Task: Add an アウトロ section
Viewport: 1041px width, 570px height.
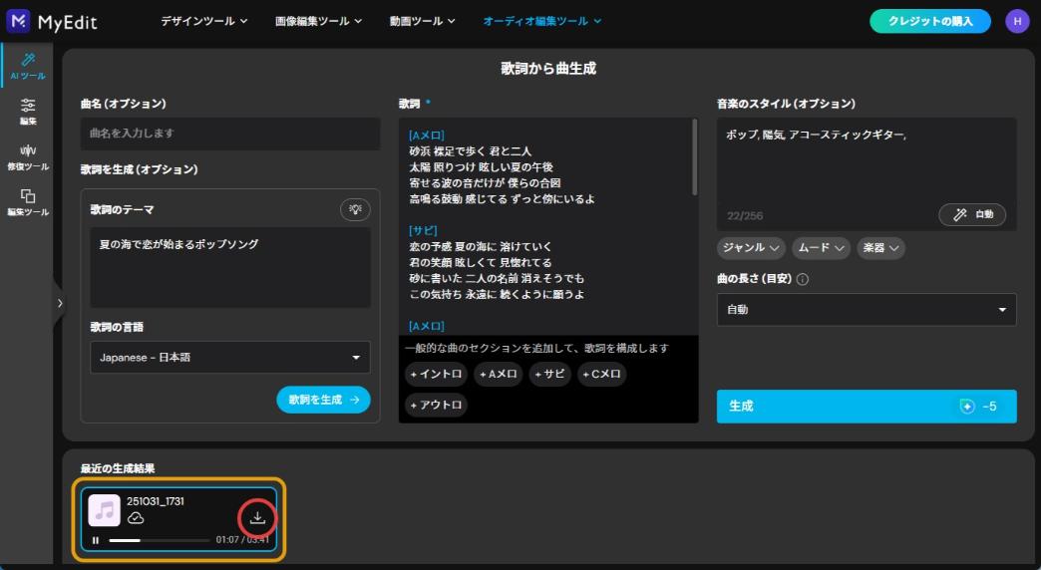Action: click(x=436, y=405)
